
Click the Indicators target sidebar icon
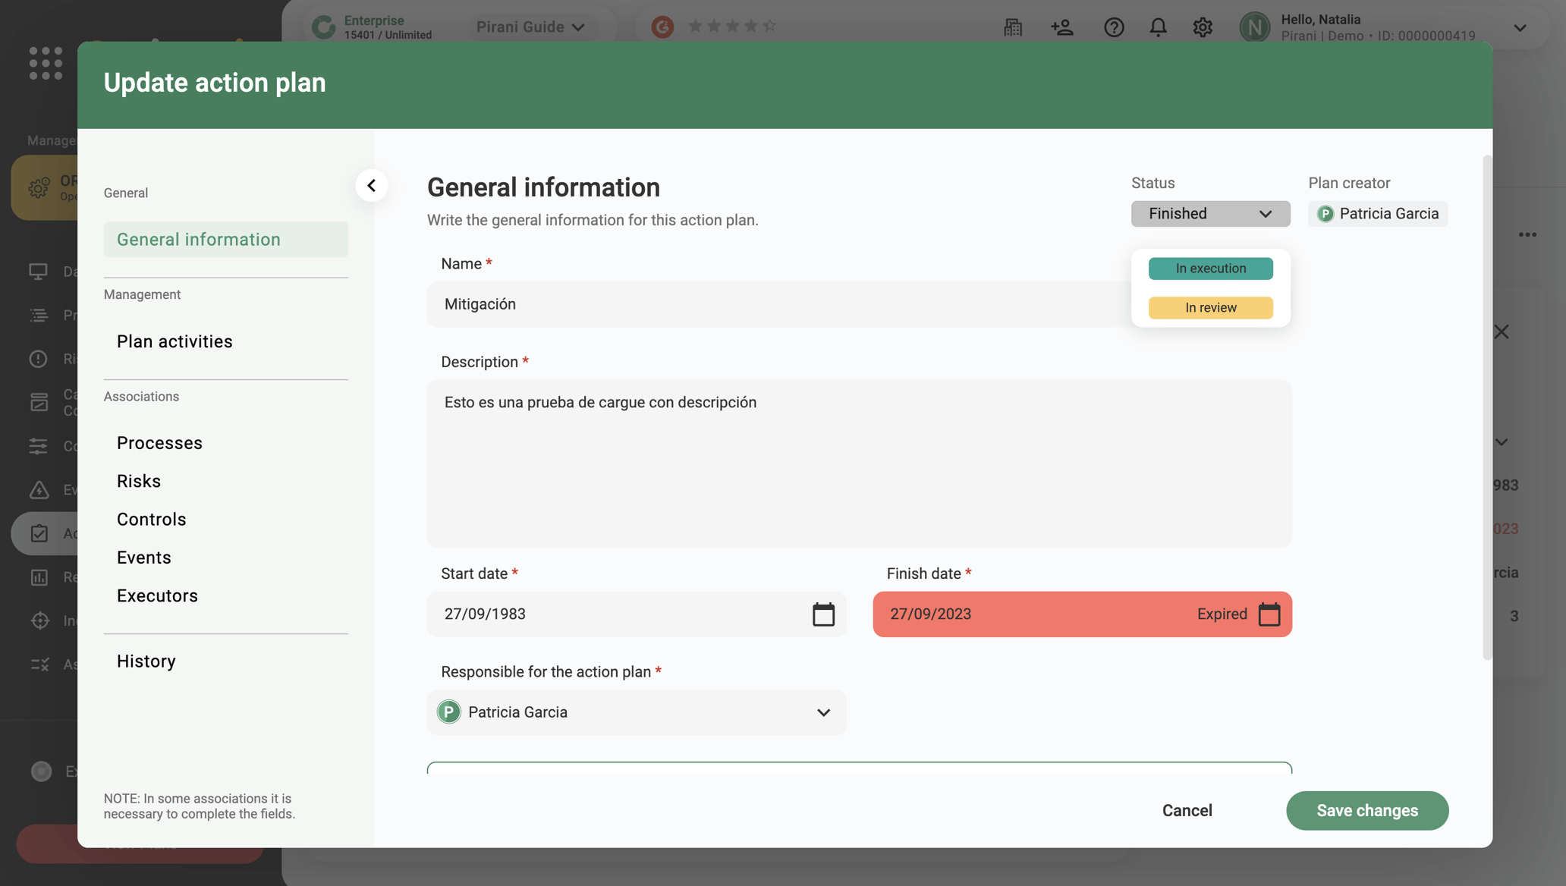39,620
